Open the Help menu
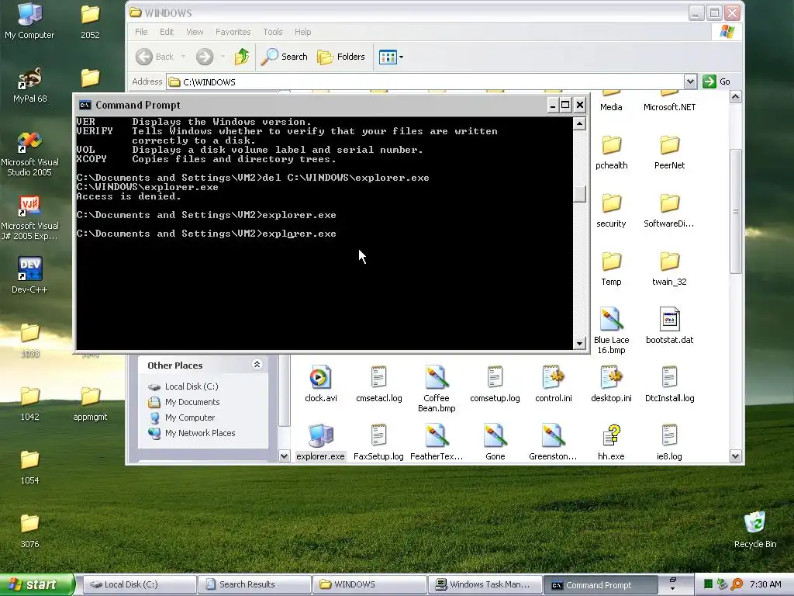Image resolution: width=794 pixels, height=596 pixels. [x=303, y=32]
